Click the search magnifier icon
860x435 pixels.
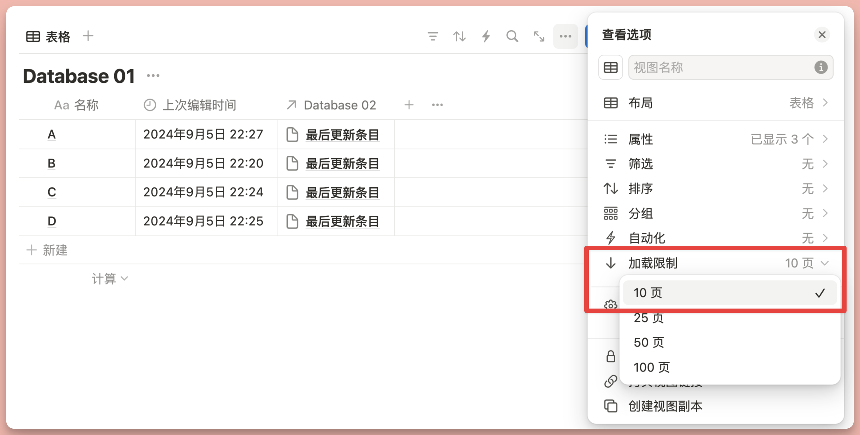click(512, 36)
